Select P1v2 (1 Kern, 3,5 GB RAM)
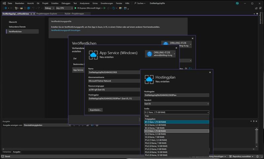264x159 pixels. click(x=177, y=140)
